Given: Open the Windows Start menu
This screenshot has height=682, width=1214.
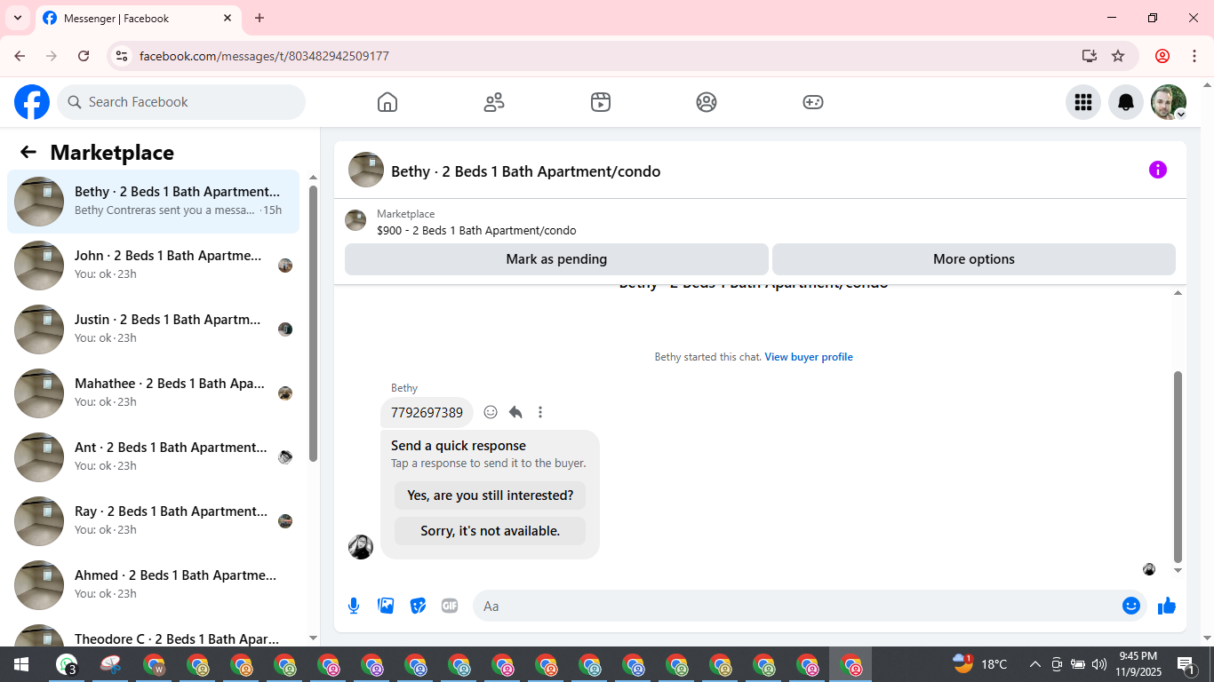Looking at the screenshot, I should pos(21,664).
